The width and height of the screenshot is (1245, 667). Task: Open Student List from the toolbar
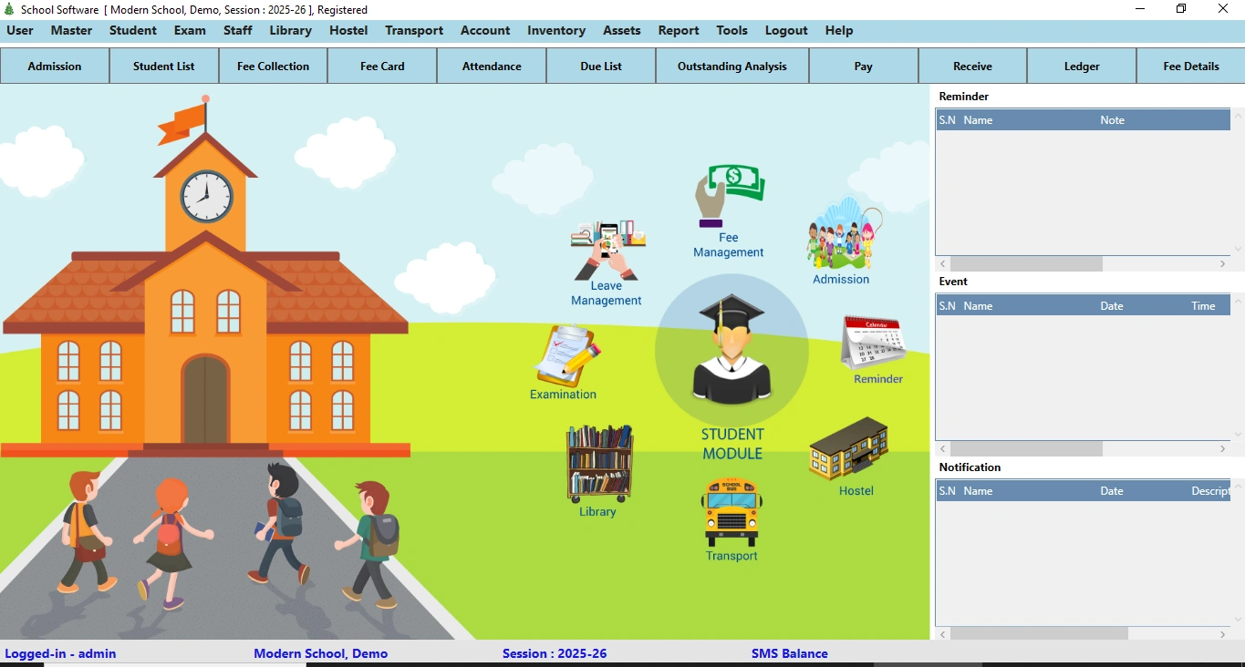[x=164, y=66]
